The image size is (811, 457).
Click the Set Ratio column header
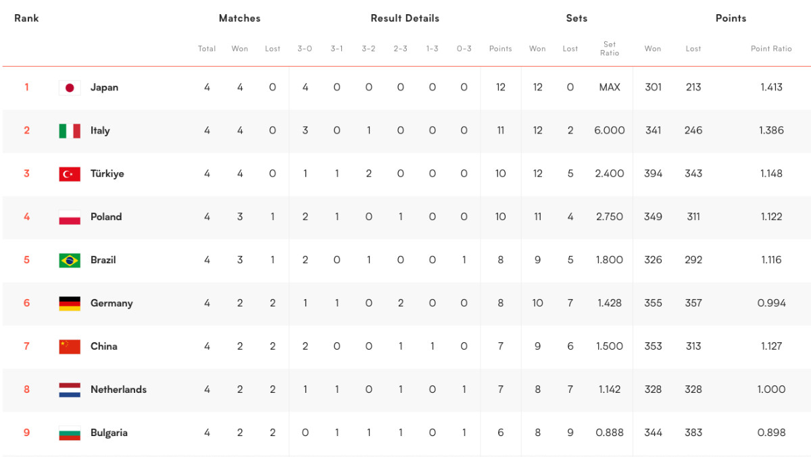(x=610, y=49)
